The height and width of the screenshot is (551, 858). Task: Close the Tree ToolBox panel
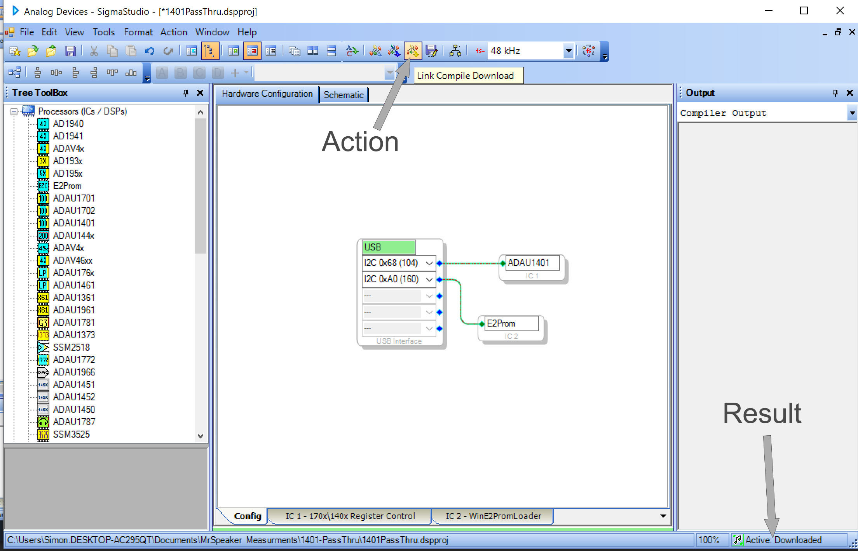point(200,93)
